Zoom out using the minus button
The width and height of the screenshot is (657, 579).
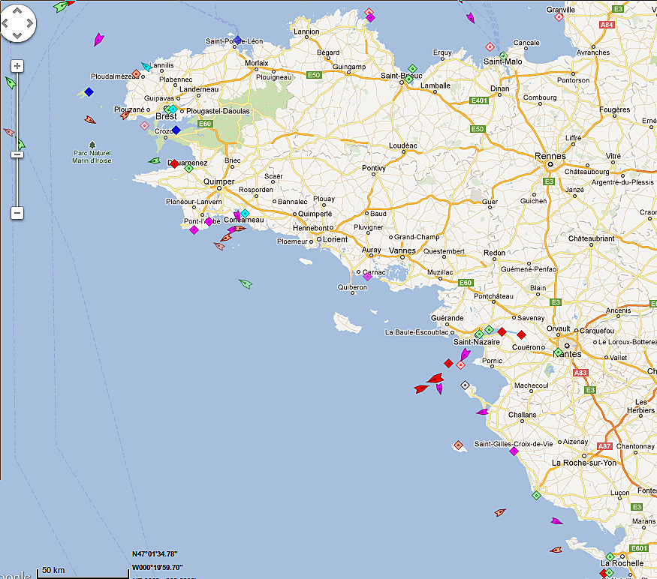click(17, 213)
